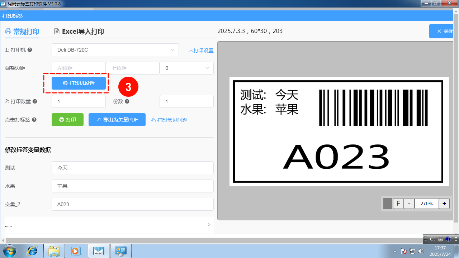Click the 270% zoom value field
The width and height of the screenshot is (459, 258).
427,204
